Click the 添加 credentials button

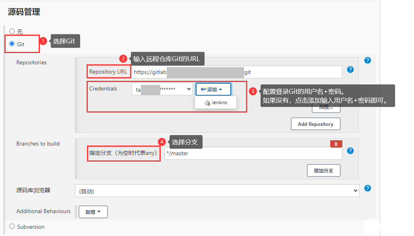tap(213, 89)
